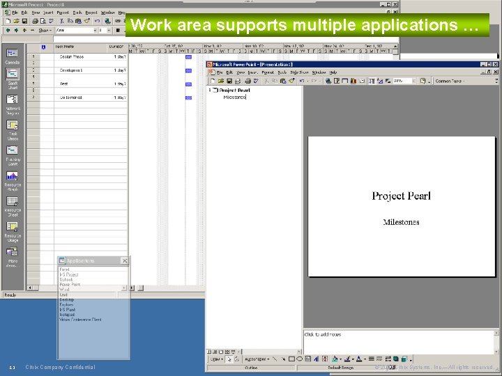This screenshot has width=502, height=376.
Task: Choose Outlook in the Applications list
Action: (66, 279)
